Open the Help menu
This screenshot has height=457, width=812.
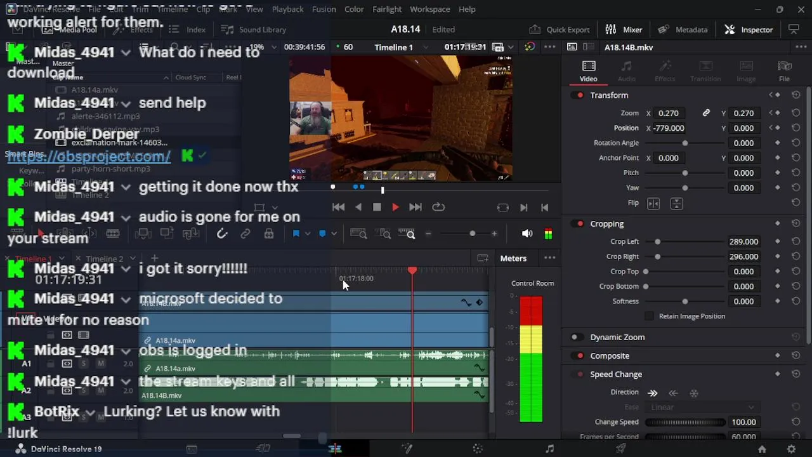coord(467,10)
